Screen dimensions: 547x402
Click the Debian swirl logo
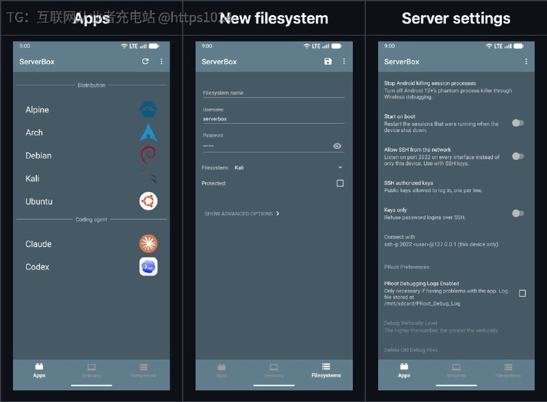pos(148,155)
